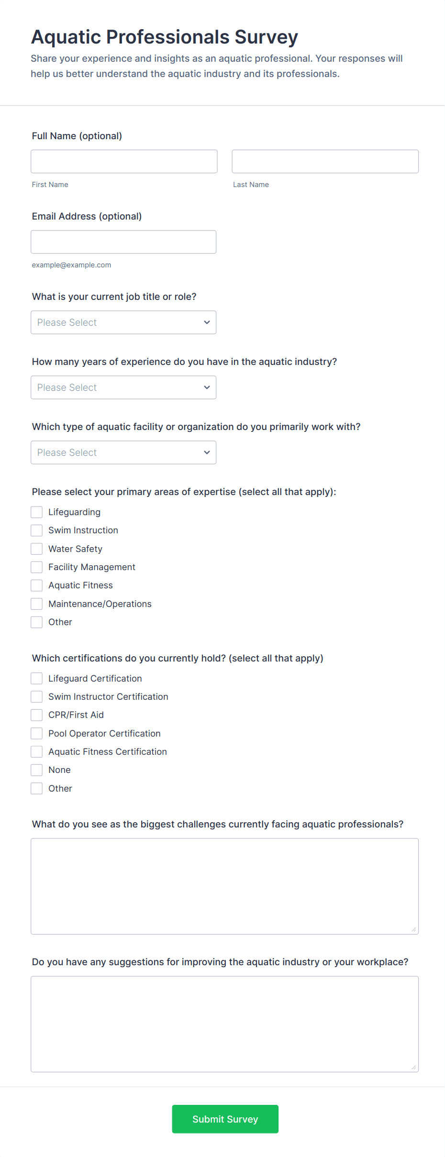
Task: Open the aquatic facility type dropdown
Action: tap(123, 452)
